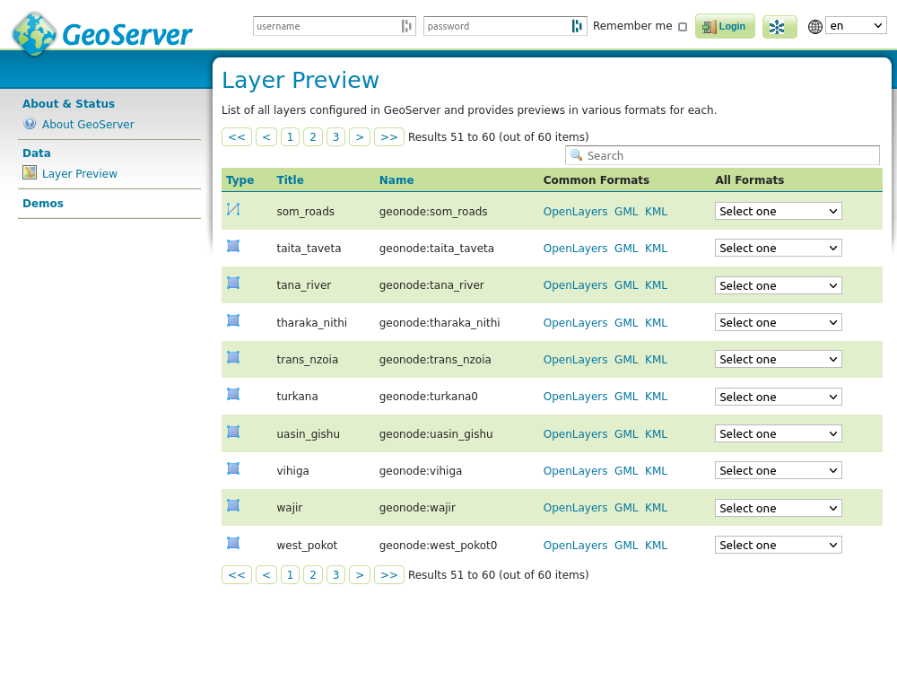Go to next page in bottom pager
Screen dimensions: 897x673
[360, 574]
